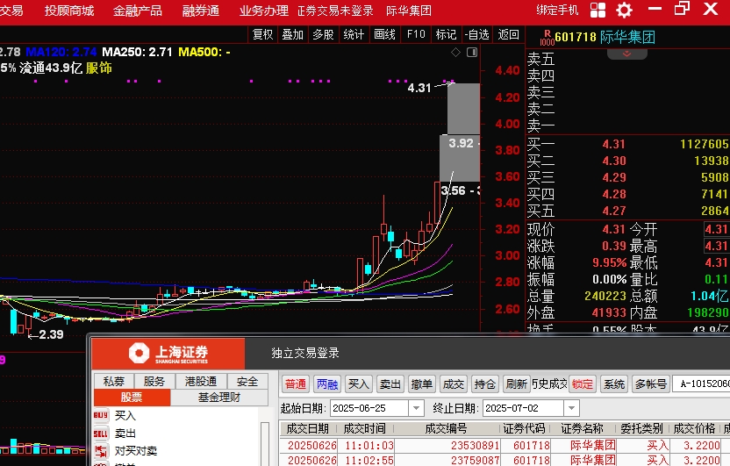Select the 基金理财 tab
Viewport: 730px width, 466px height.
tap(219, 397)
